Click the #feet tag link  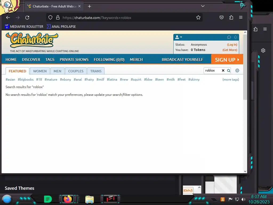181,80
